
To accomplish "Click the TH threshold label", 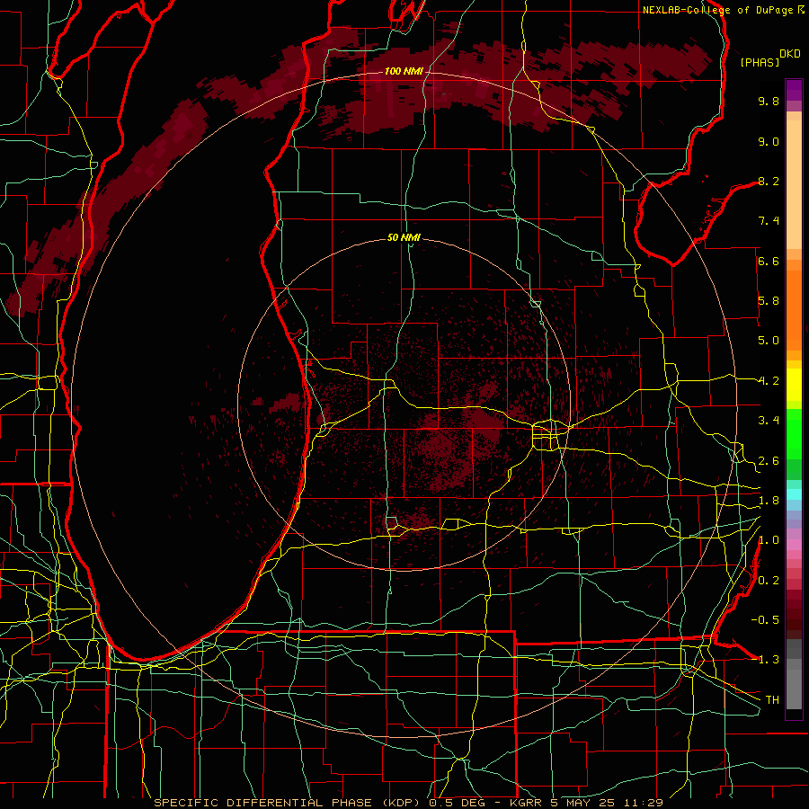I will tap(772, 700).
